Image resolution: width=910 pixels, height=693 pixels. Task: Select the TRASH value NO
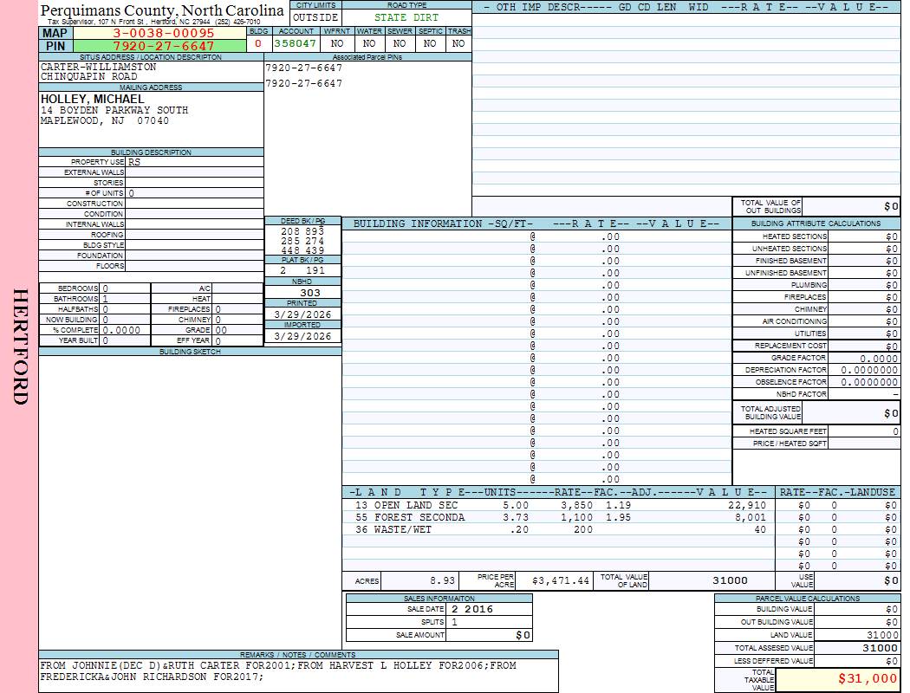click(x=458, y=42)
